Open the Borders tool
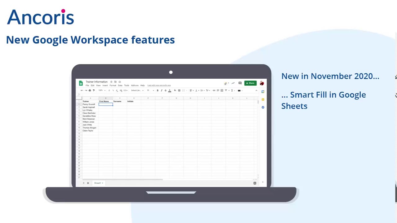The height and width of the screenshot is (223, 397). coord(179,90)
